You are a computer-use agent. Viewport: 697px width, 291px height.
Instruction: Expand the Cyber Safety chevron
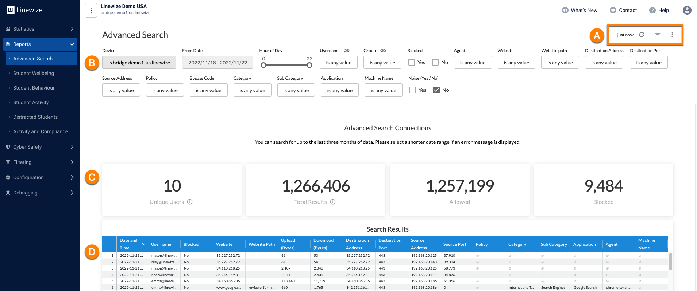coord(72,147)
